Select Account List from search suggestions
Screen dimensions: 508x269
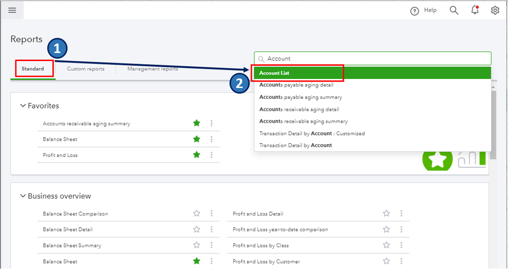(274, 73)
